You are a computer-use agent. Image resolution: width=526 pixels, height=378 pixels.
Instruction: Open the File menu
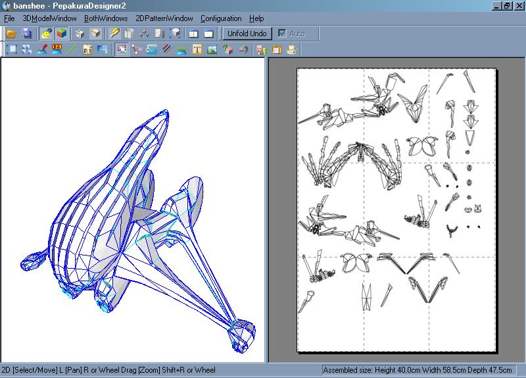9,18
